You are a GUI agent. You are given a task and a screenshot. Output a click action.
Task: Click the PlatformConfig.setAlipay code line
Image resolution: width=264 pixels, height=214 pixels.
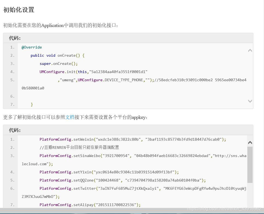90,205
